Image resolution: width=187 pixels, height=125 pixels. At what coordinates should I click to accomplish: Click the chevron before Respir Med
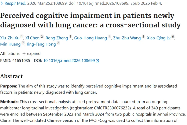click(x=2, y=4)
